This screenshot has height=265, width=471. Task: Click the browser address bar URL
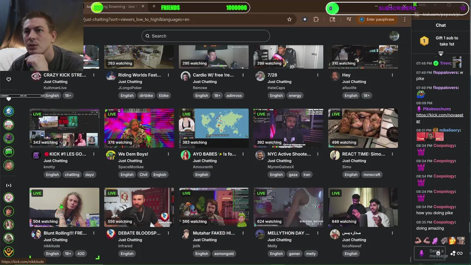coord(137,20)
